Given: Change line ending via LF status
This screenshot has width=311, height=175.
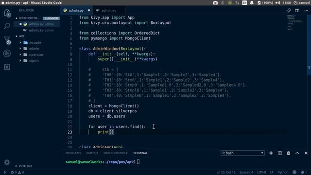Looking at the screenshot, I should coord(272,172).
